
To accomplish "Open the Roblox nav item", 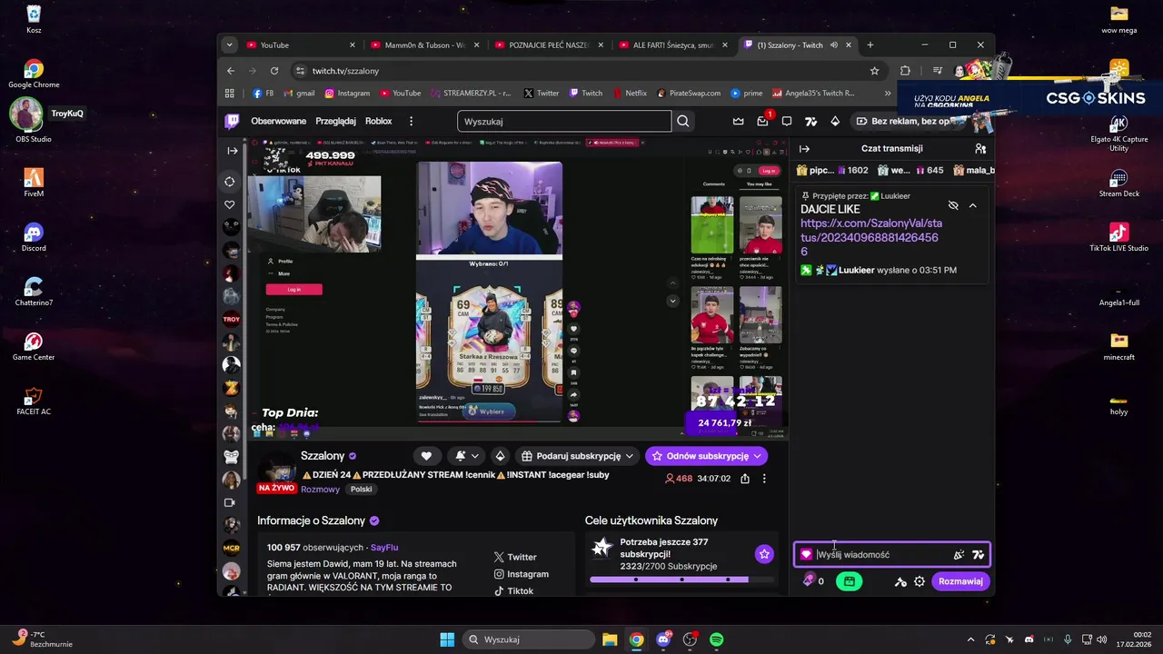I will [x=379, y=121].
